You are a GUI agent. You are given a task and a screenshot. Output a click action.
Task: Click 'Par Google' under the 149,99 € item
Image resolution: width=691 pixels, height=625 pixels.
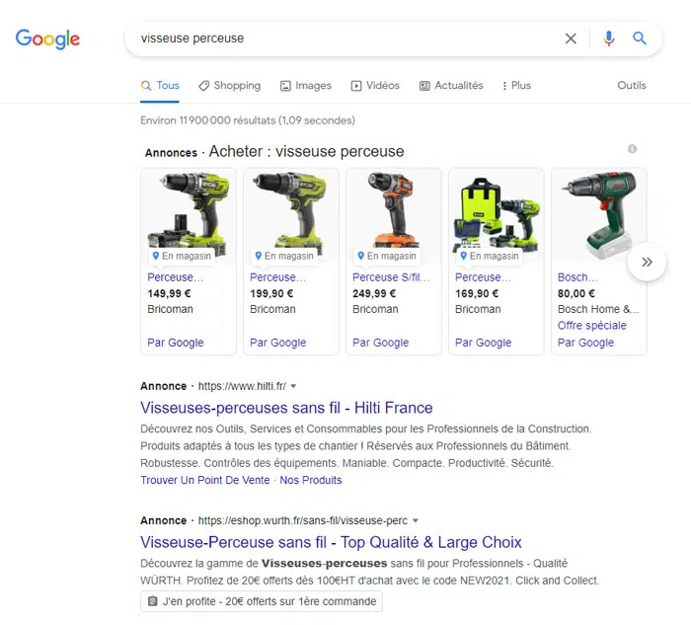(176, 343)
